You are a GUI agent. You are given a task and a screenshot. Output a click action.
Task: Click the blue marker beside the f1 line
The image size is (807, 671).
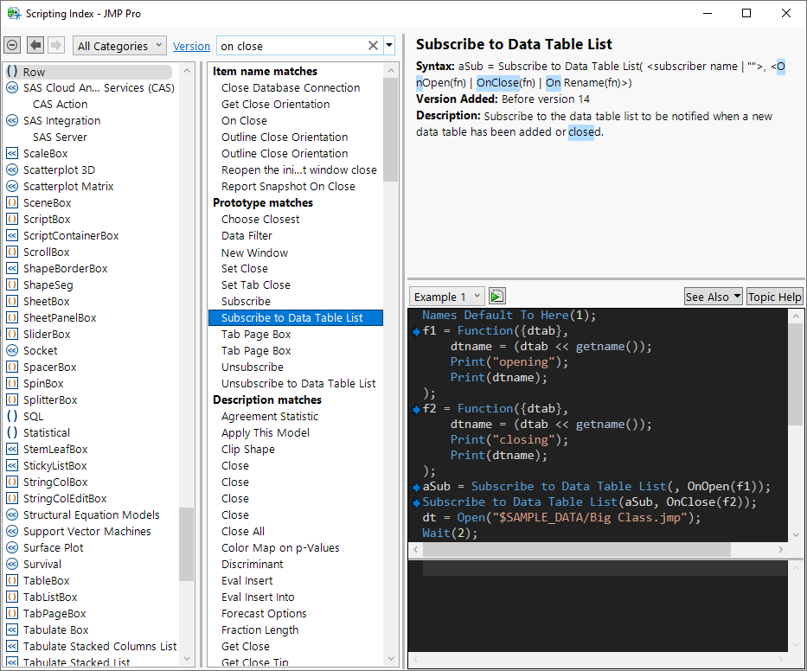point(416,331)
